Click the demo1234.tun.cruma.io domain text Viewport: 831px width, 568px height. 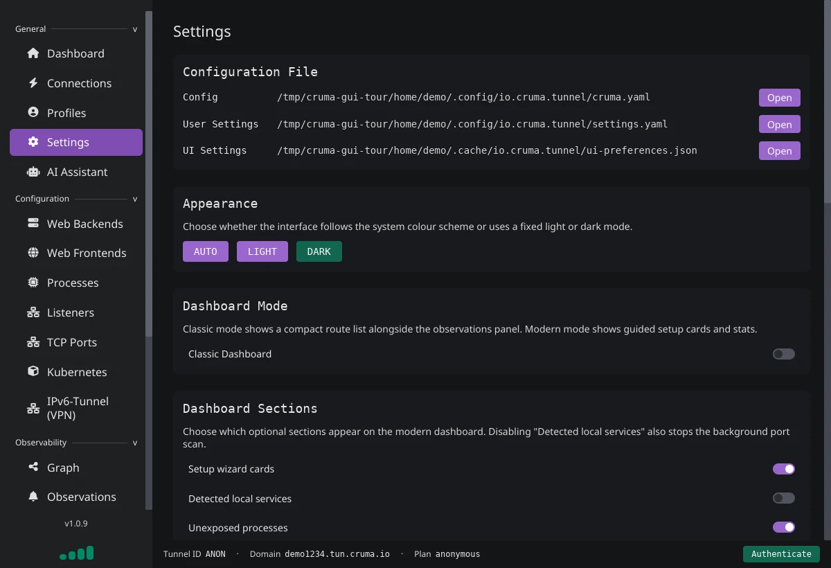tap(337, 554)
